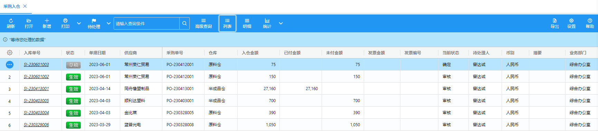Screen dimensions: 598x131
Task: Click the 草稿 status badge on SI-230601003
Action: 73,65
